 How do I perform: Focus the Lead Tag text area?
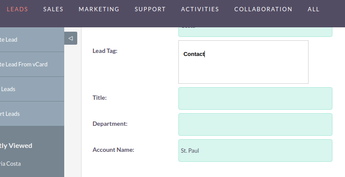(243, 62)
